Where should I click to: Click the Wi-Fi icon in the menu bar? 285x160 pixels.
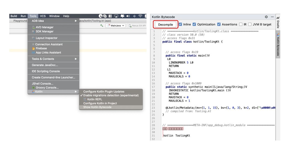pos(140,16)
